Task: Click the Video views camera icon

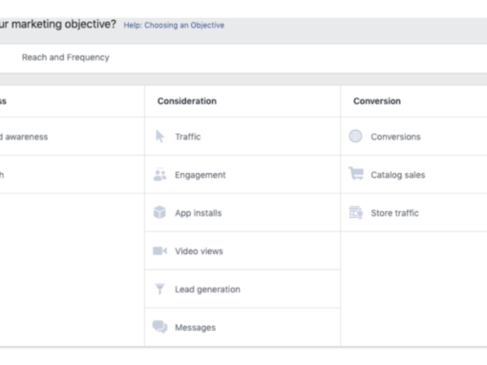Action: click(159, 251)
